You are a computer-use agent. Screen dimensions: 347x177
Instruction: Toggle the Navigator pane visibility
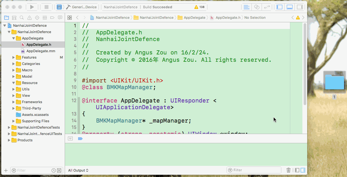[280, 7]
